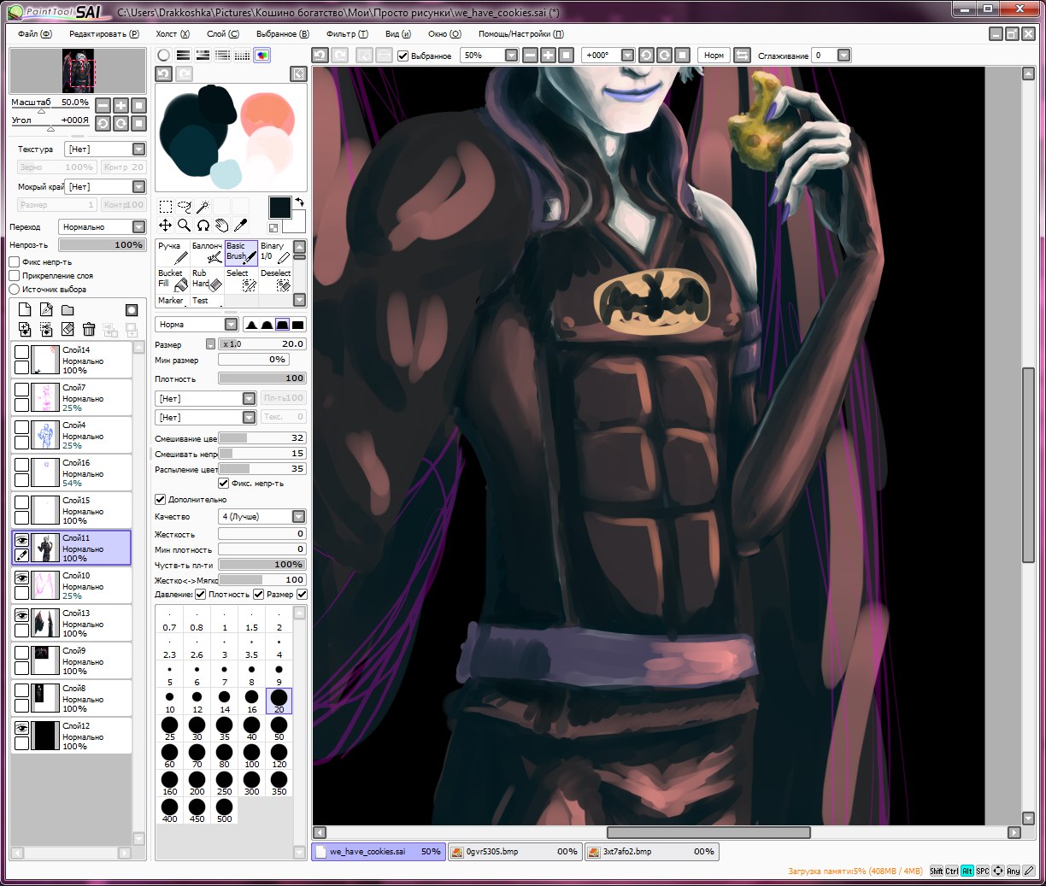Select the Rub Hard eraser tool
The height and width of the screenshot is (886, 1046).
click(206, 279)
